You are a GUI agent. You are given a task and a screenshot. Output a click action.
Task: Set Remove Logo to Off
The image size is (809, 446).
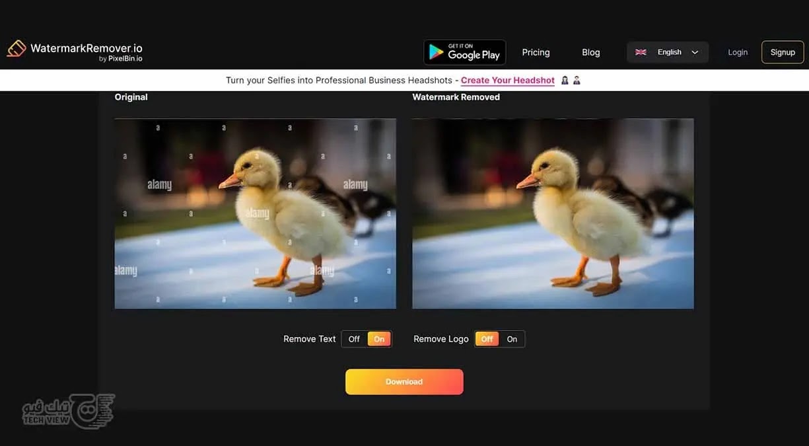[x=487, y=339]
